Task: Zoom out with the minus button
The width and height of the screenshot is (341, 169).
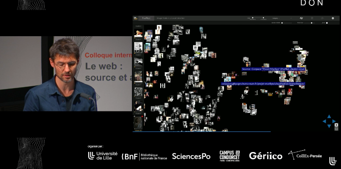Action: pyautogui.click(x=336, y=129)
